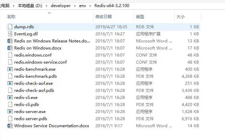This screenshot has height=140, width=225.
Task: Click the redis-server.exe application icon
Action: click(10, 112)
